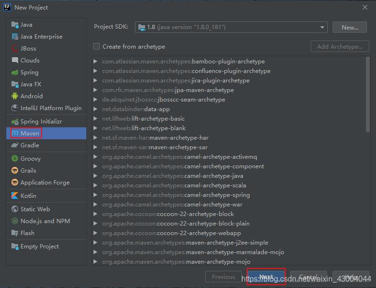Click the Grails icon
The height and width of the screenshot is (288, 376).
coord(15,170)
